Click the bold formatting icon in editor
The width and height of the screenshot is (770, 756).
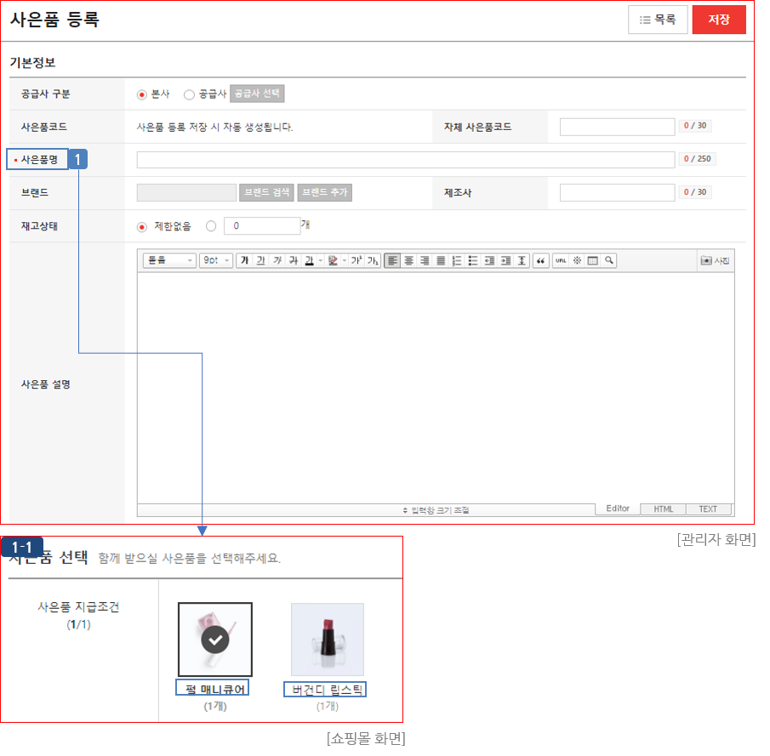[x=244, y=260]
